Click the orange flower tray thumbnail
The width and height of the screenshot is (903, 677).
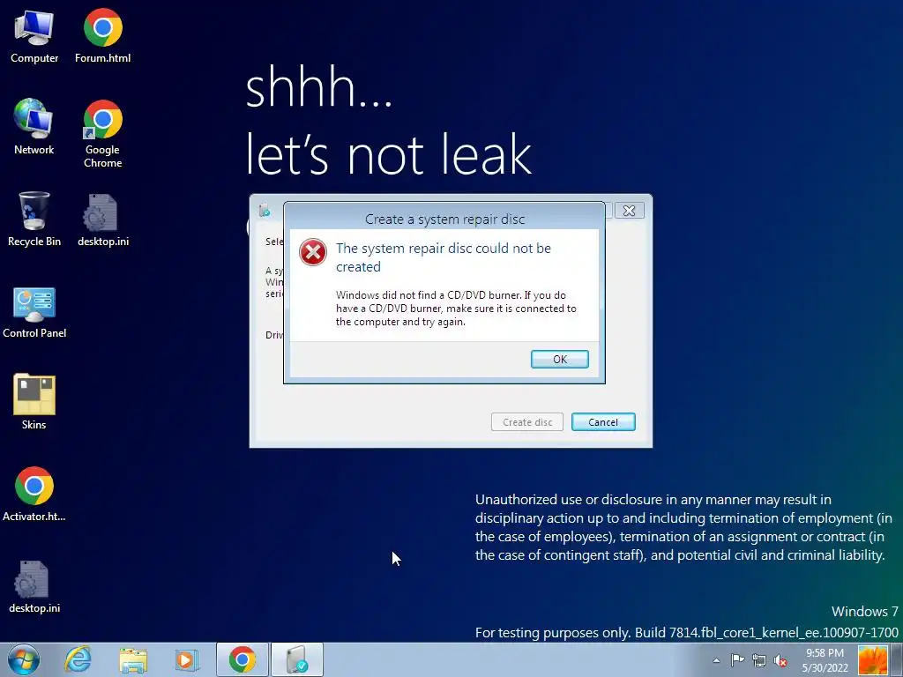[x=873, y=659]
